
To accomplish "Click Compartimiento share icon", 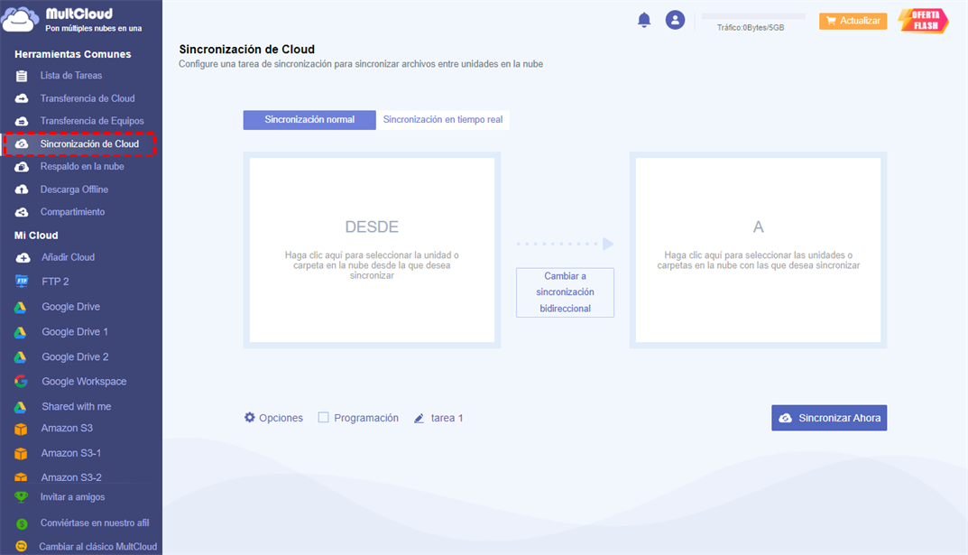I will 22,212.
